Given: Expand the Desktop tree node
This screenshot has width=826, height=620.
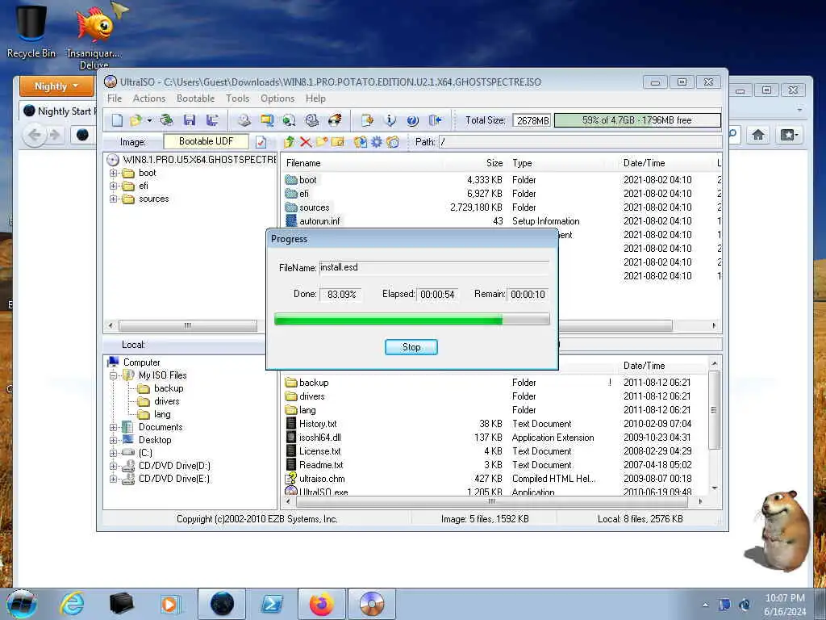Looking at the screenshot, I should point(113,440).
